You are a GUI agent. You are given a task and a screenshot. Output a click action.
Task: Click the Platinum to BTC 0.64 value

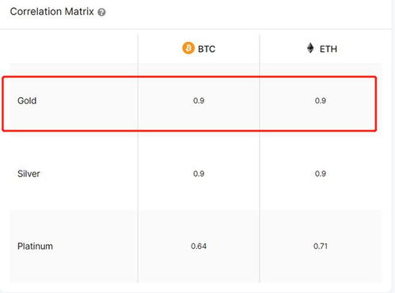[x=199, y=246]
